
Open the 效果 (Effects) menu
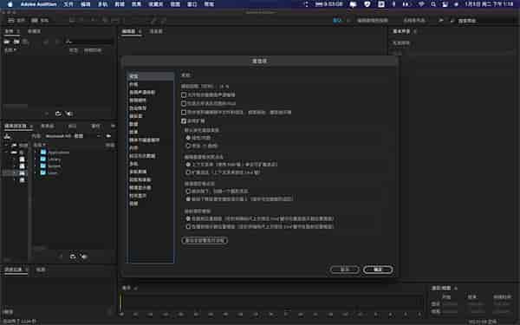pyautogui.click(x=136, y=4)
